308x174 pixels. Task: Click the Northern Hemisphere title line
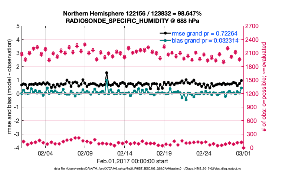coord(132,14)
